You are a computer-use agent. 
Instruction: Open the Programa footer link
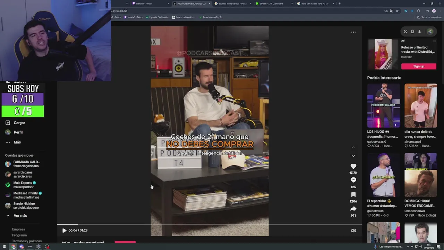[19, 235]
